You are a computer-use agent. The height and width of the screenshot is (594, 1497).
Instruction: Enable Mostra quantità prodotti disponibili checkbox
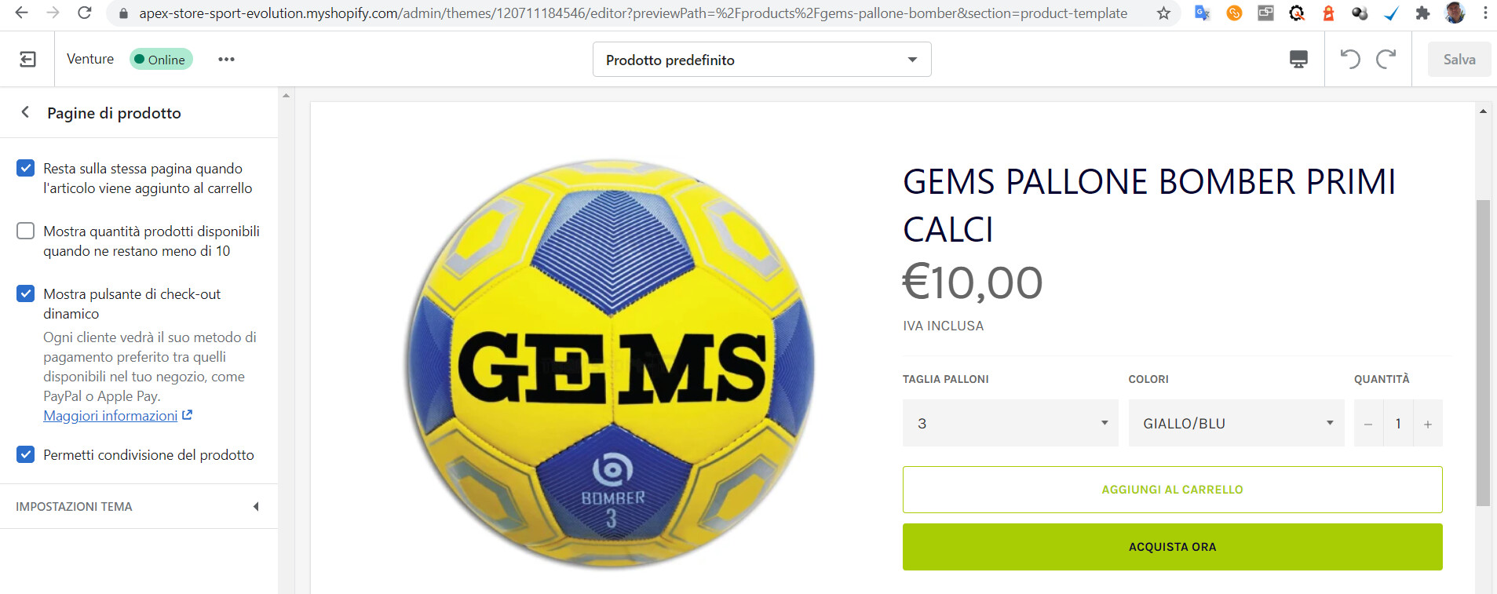[x=26, y=231]
